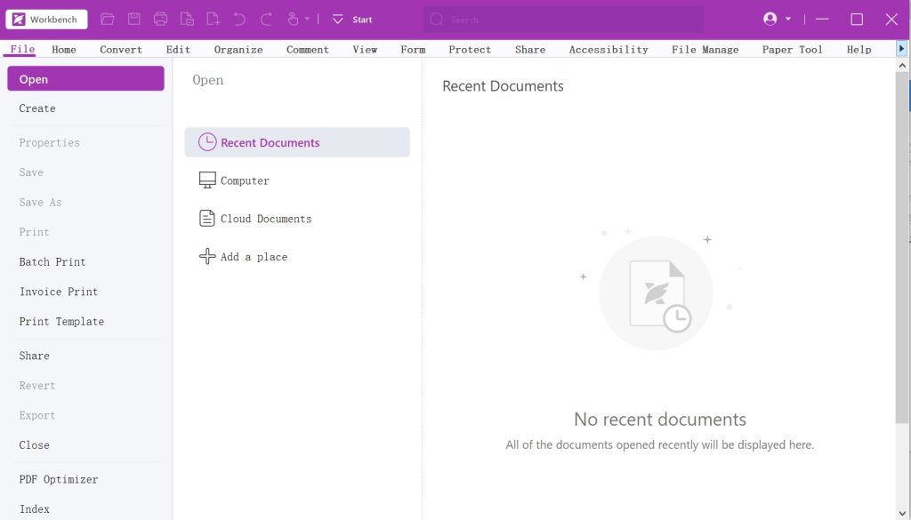Click the undo arrow icon
This screenshot has height=520, width=911.
point(239,19)
